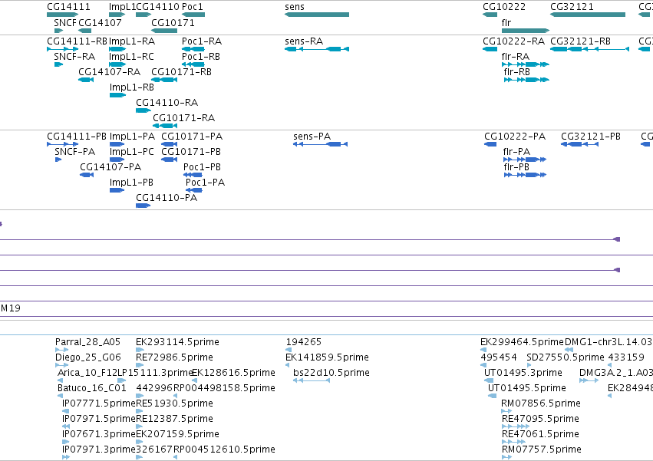The image size is (653, 461).
Task: Select the Parral_28_A05 EST label
Action: [x=88, y=342]
